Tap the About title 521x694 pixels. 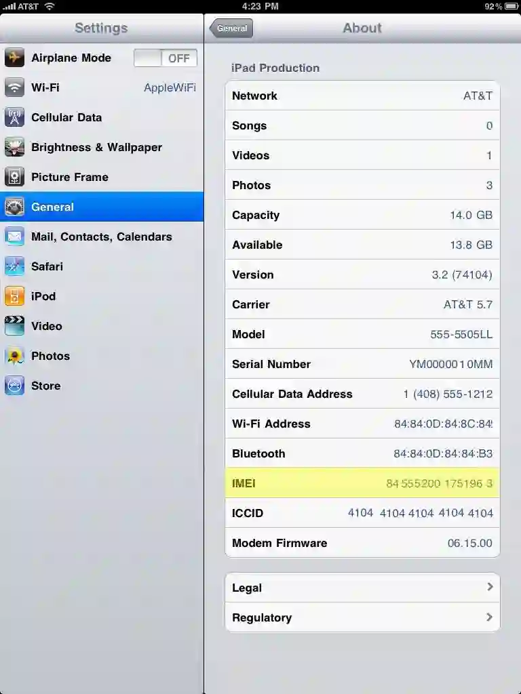362,28
